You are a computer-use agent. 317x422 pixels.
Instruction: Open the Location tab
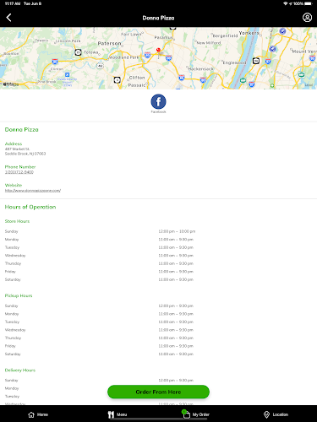[276, 414]
